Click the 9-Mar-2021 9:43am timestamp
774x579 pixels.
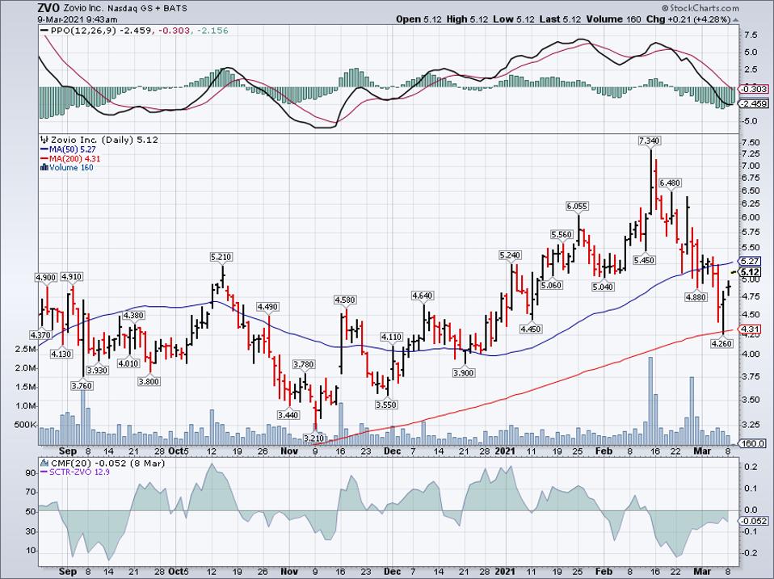(78, 19)
